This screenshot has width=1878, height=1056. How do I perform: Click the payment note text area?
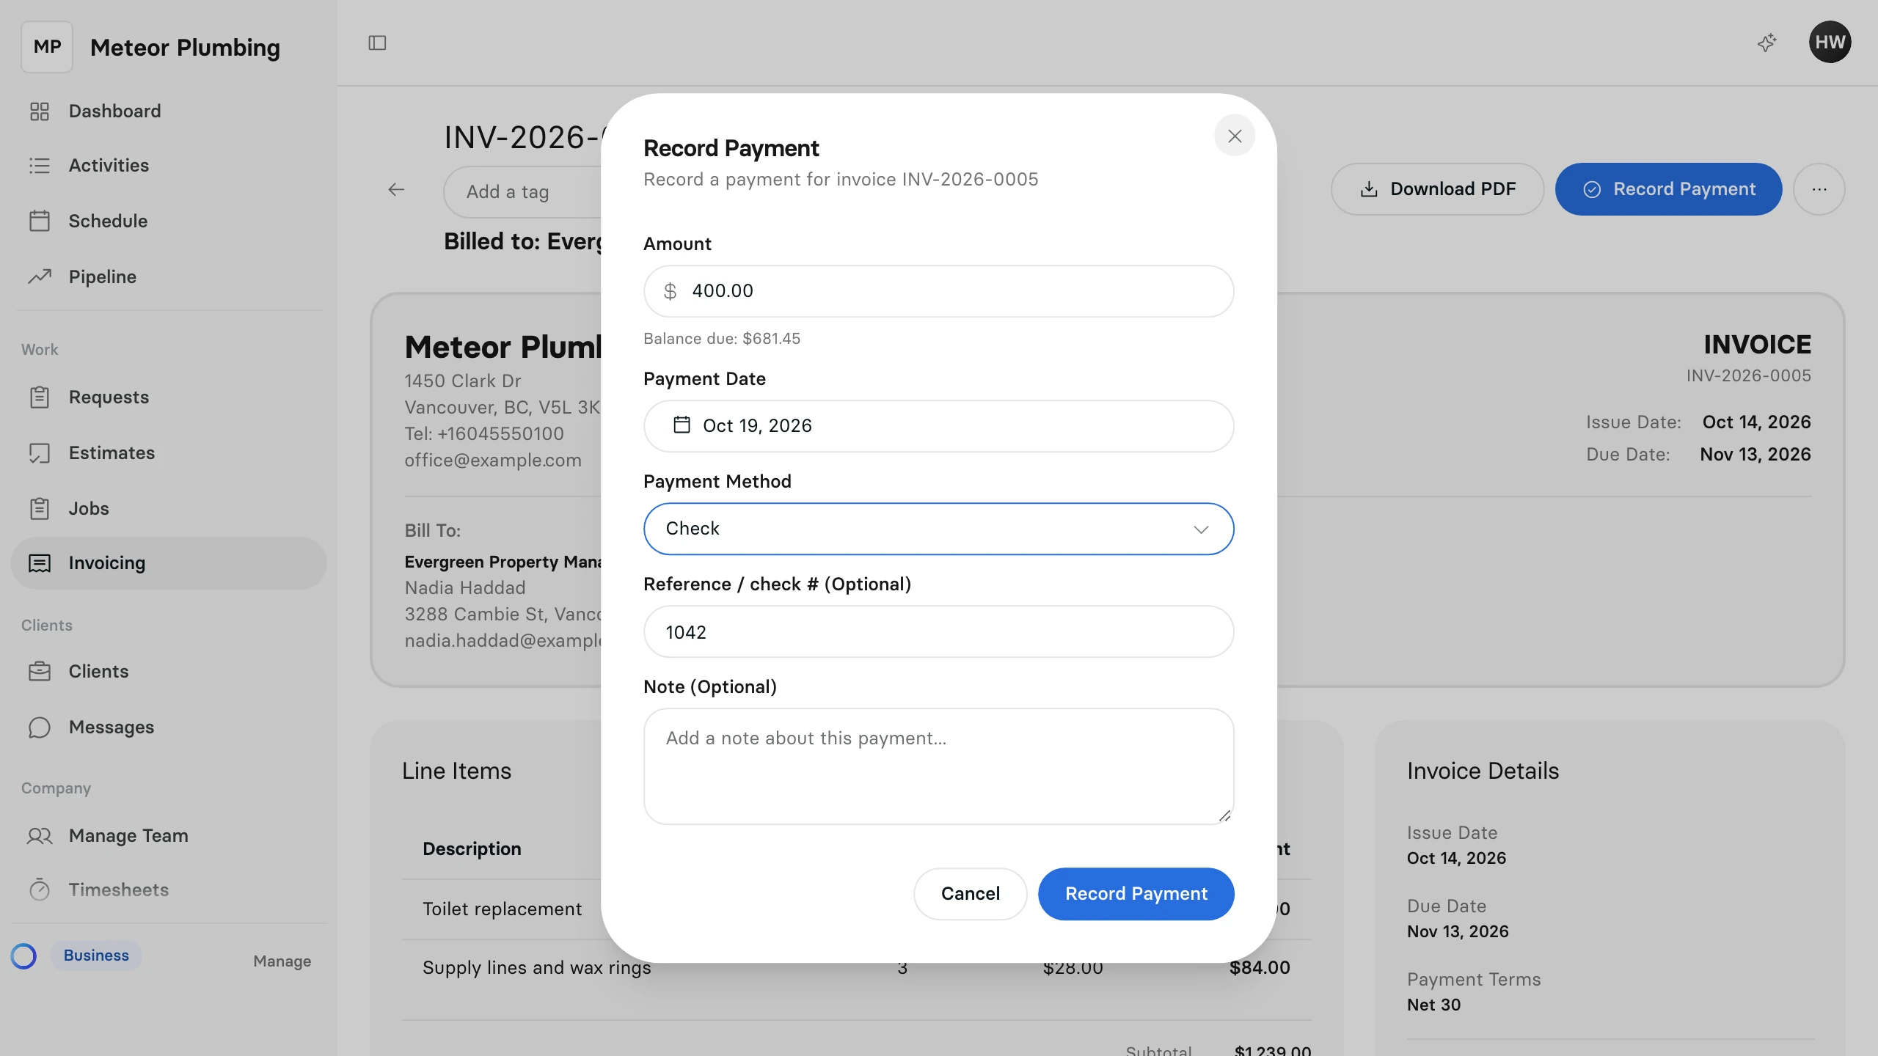[x=938, y=766]
